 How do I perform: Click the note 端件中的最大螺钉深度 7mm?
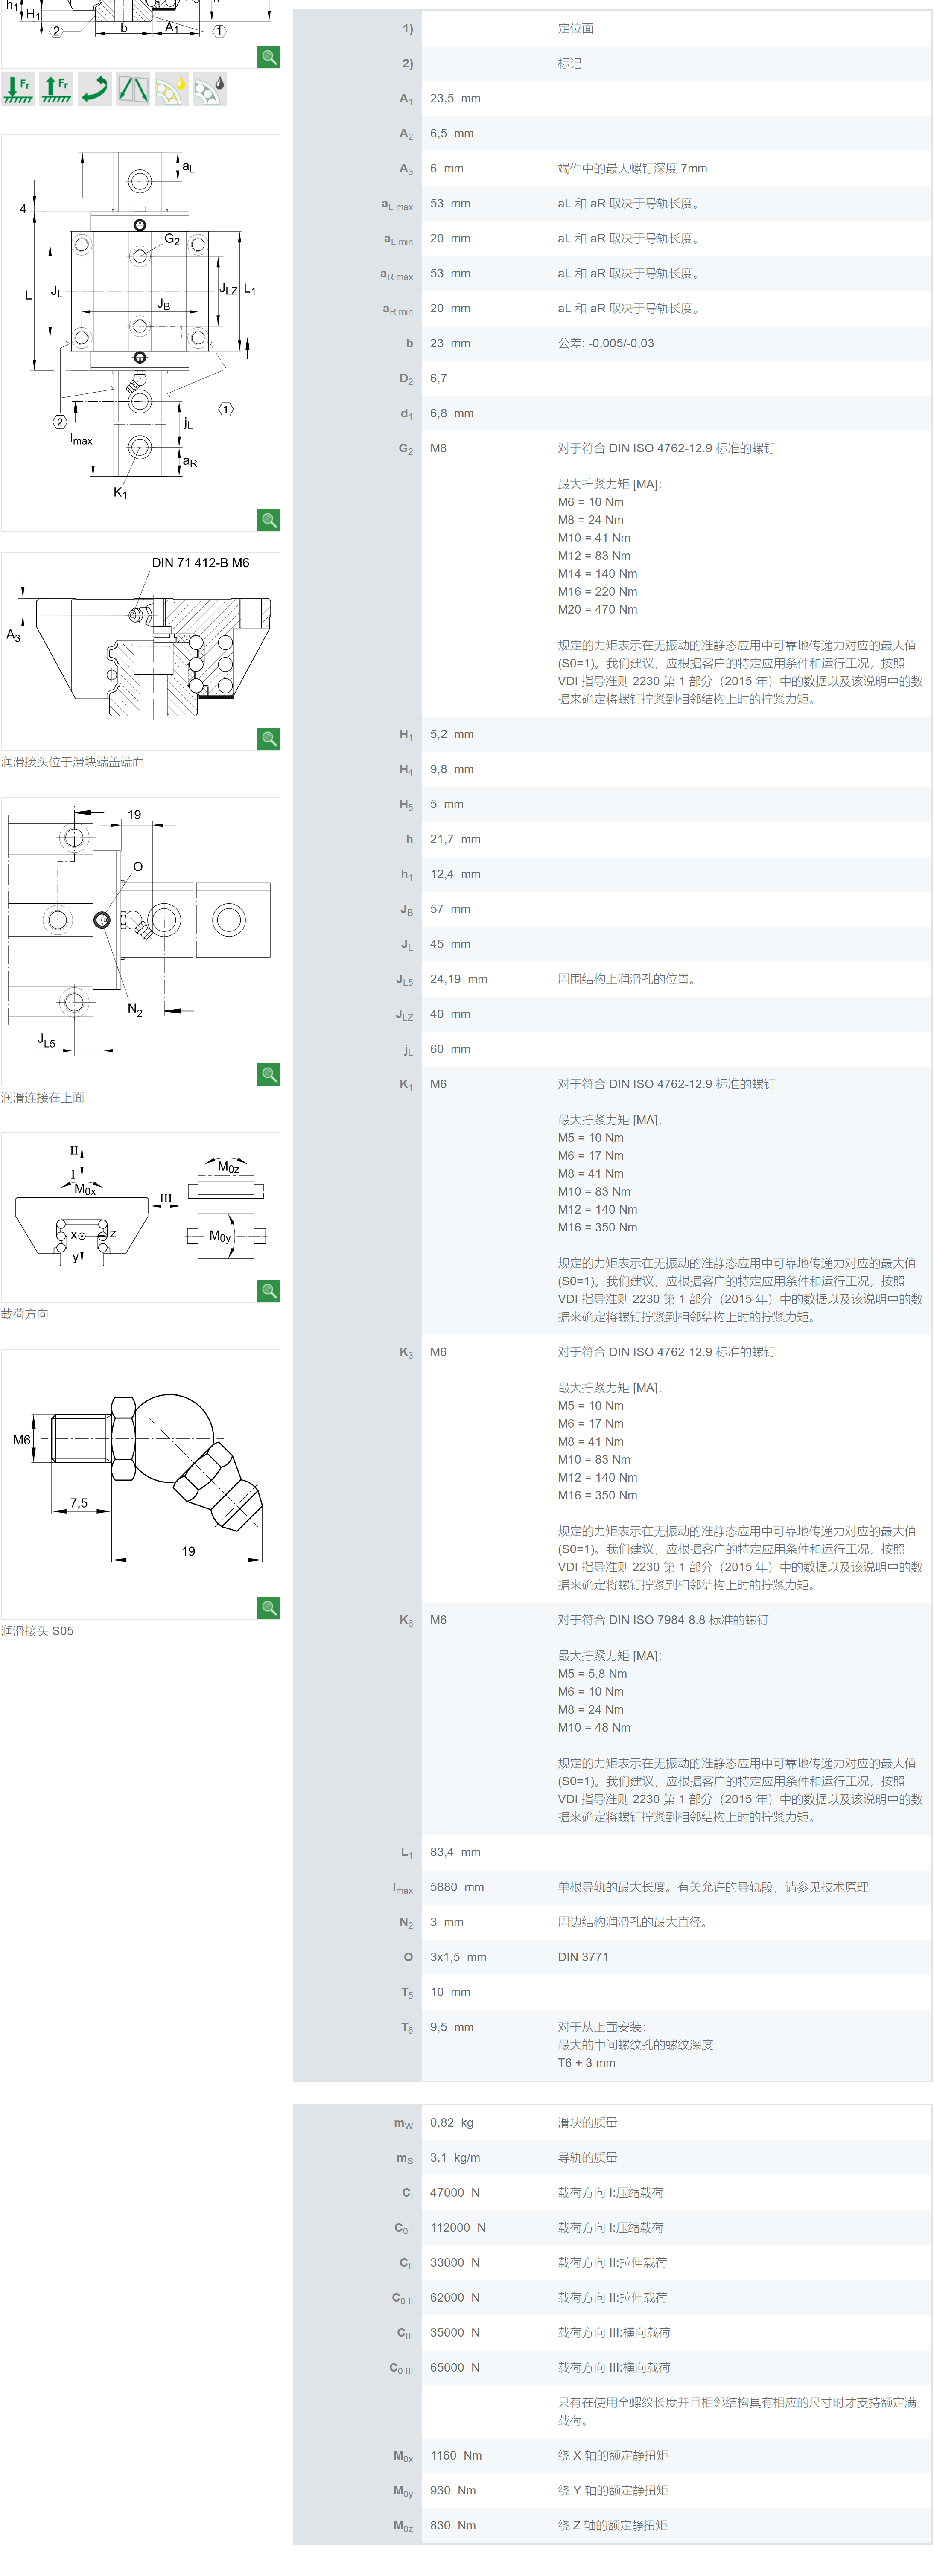coord(632,169)
